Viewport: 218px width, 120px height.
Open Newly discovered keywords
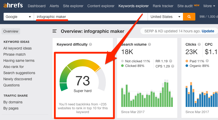click(18, 79)
